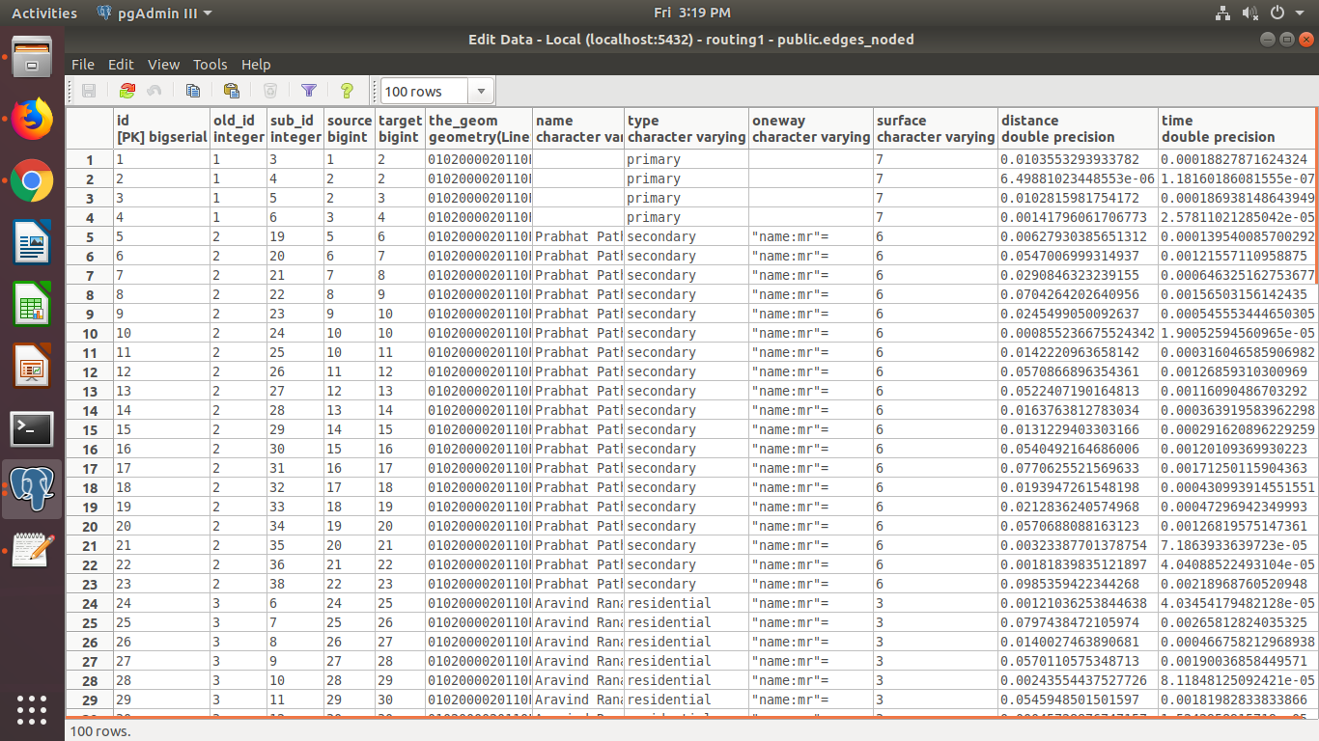
Task: Open the View menu
Action: click(163, 64)
